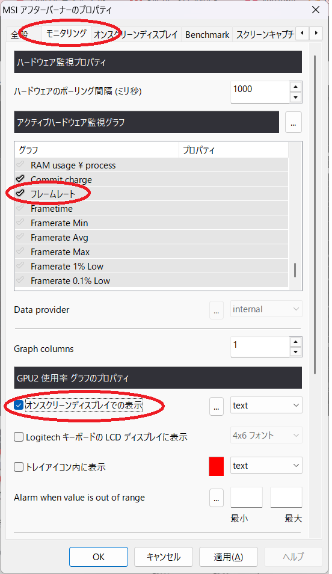Enable the Frametime graph checkmark
Image resolution: width=332 pixels, height=574 pixels.
point(20,208)
